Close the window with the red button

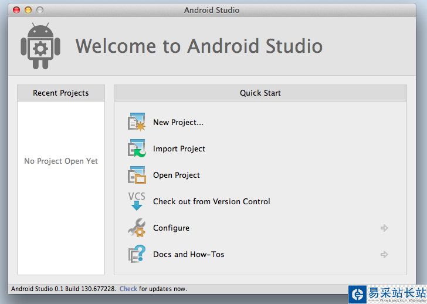pyautogui.click(x=16, y=10)
